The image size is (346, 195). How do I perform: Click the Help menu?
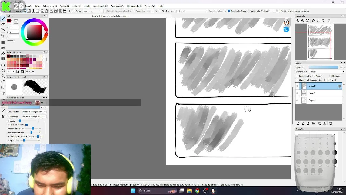(x=161, y=6)
